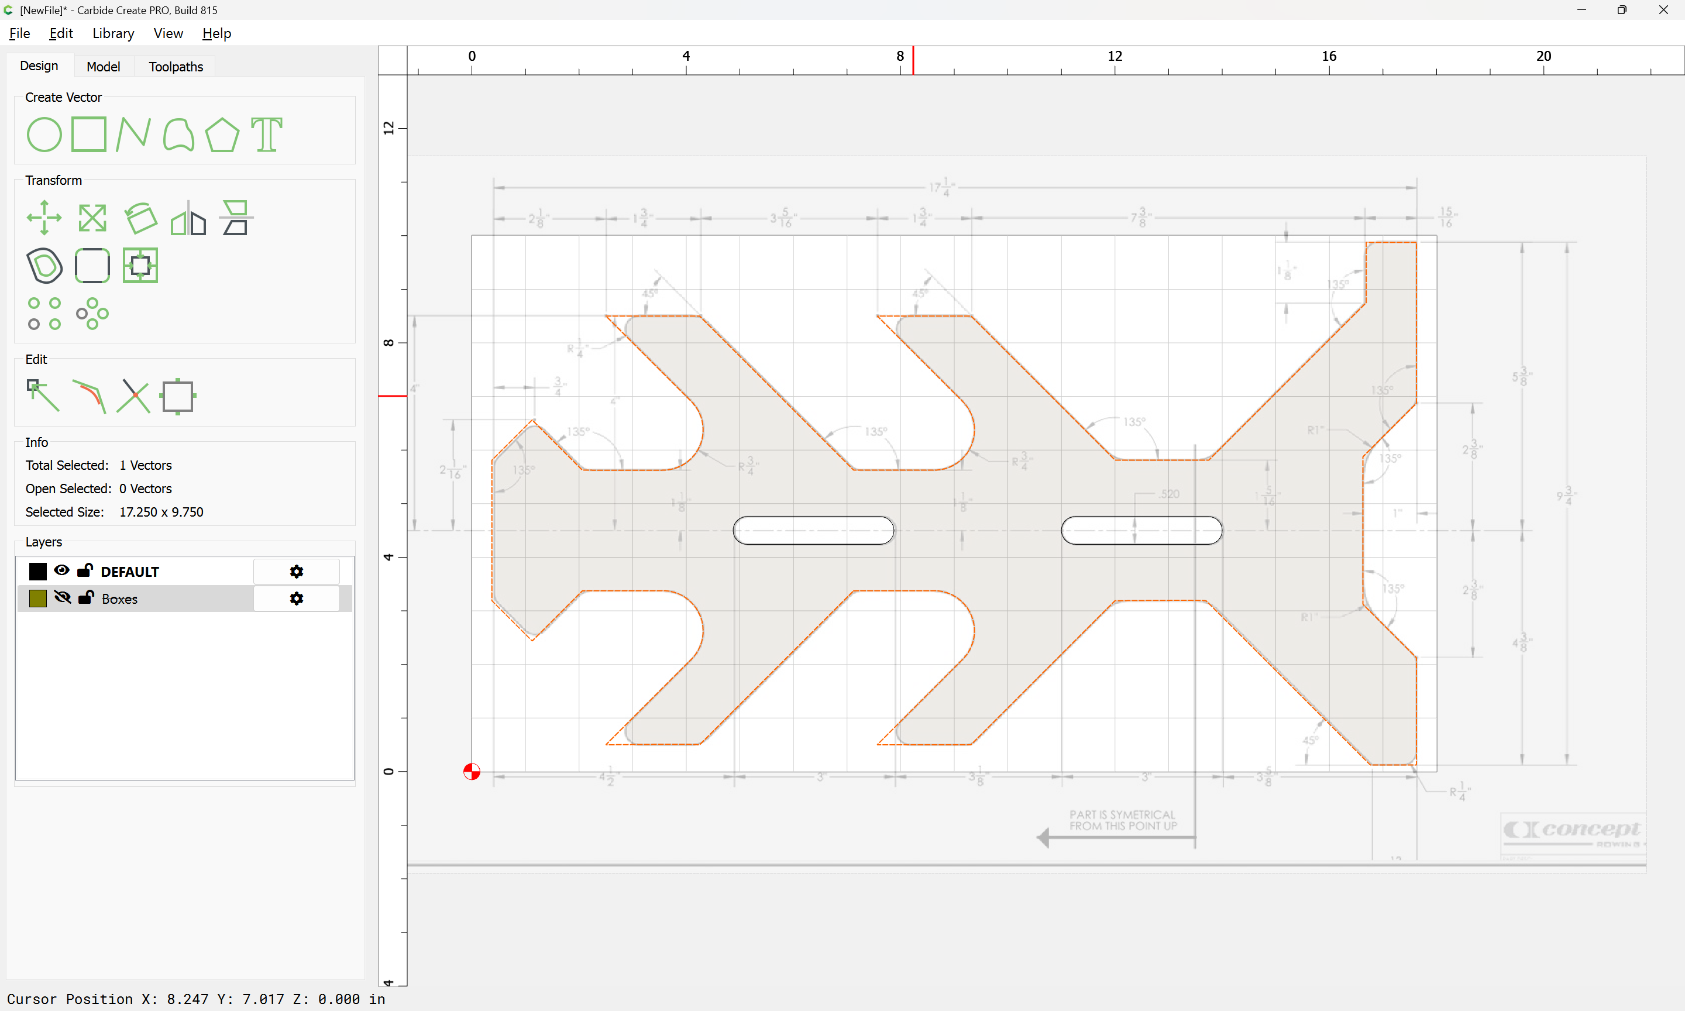Open the Corner rounding tool
1685x1011 pixels.
pyautogui.click(x=92, y=265)
